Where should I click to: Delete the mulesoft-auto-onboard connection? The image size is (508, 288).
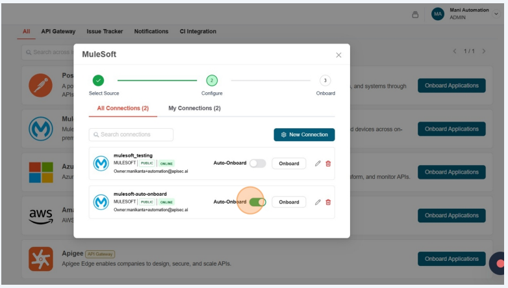(x=328, y=202)
